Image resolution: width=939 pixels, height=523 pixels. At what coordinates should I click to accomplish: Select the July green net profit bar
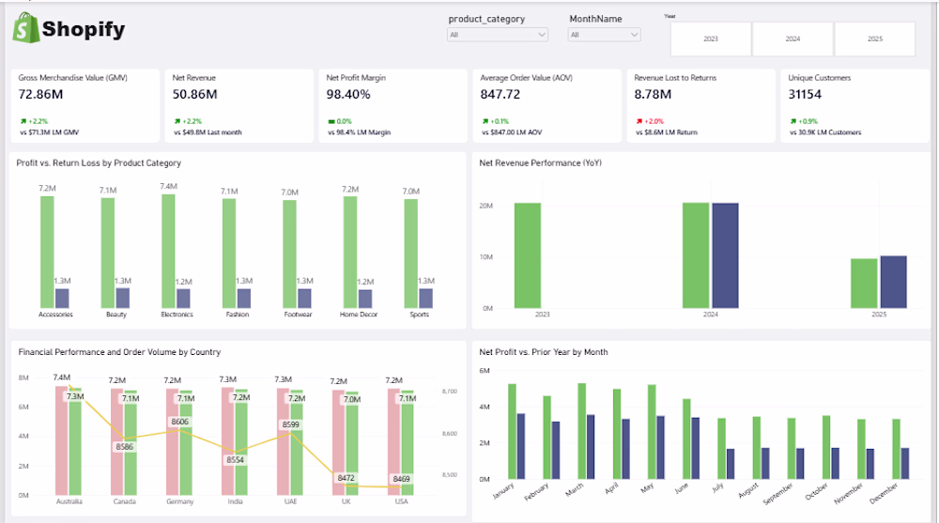[721, 449]
